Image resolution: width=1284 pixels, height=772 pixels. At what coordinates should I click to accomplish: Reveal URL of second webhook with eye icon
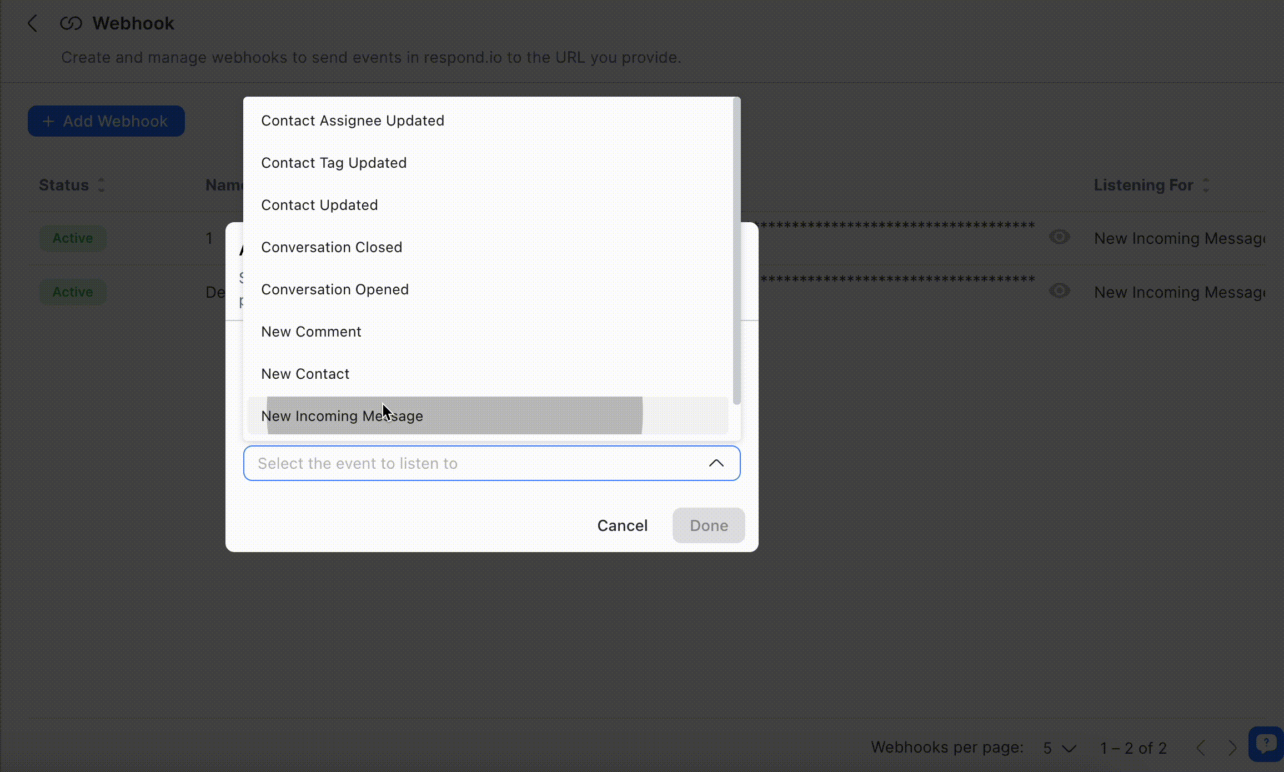pos(1059,291)
